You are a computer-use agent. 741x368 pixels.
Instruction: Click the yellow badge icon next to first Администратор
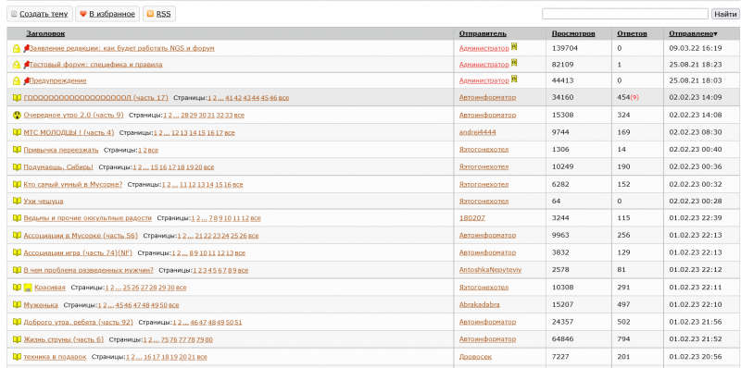514,47
